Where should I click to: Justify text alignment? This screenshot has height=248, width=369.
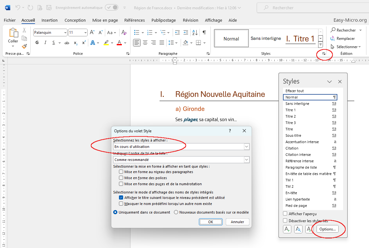point(162,43)
